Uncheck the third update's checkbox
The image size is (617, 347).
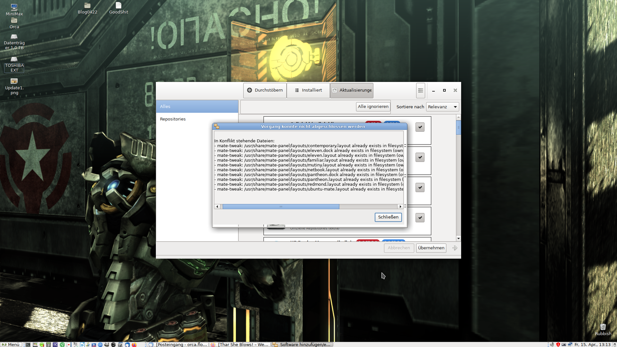click(420, 187)
